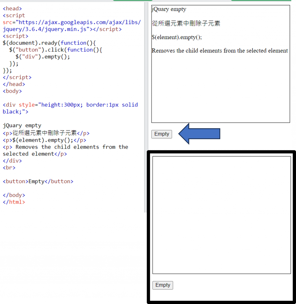Click the opening <body> tag

(x=12, y=91)
